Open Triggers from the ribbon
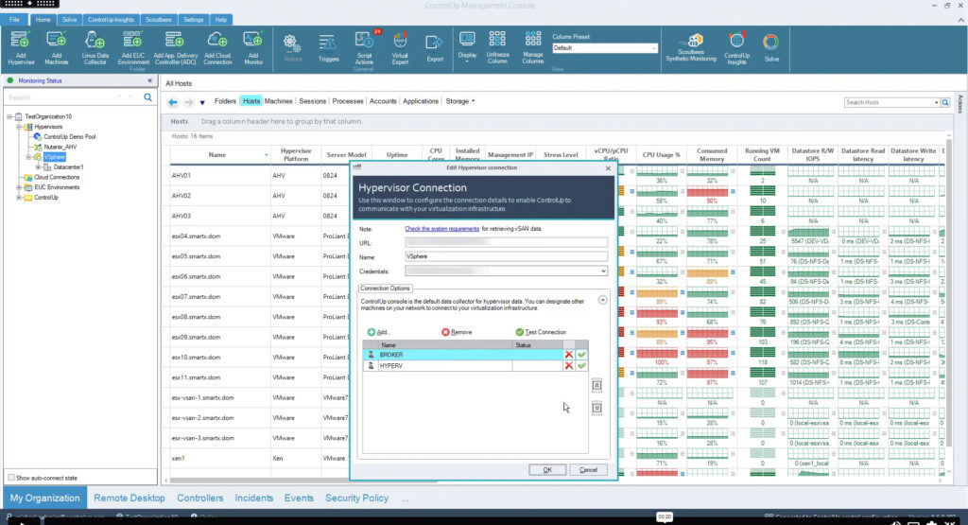 click(328, 45)
